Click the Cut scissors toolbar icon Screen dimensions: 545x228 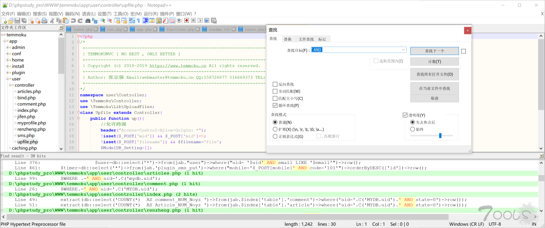point(52,21)
